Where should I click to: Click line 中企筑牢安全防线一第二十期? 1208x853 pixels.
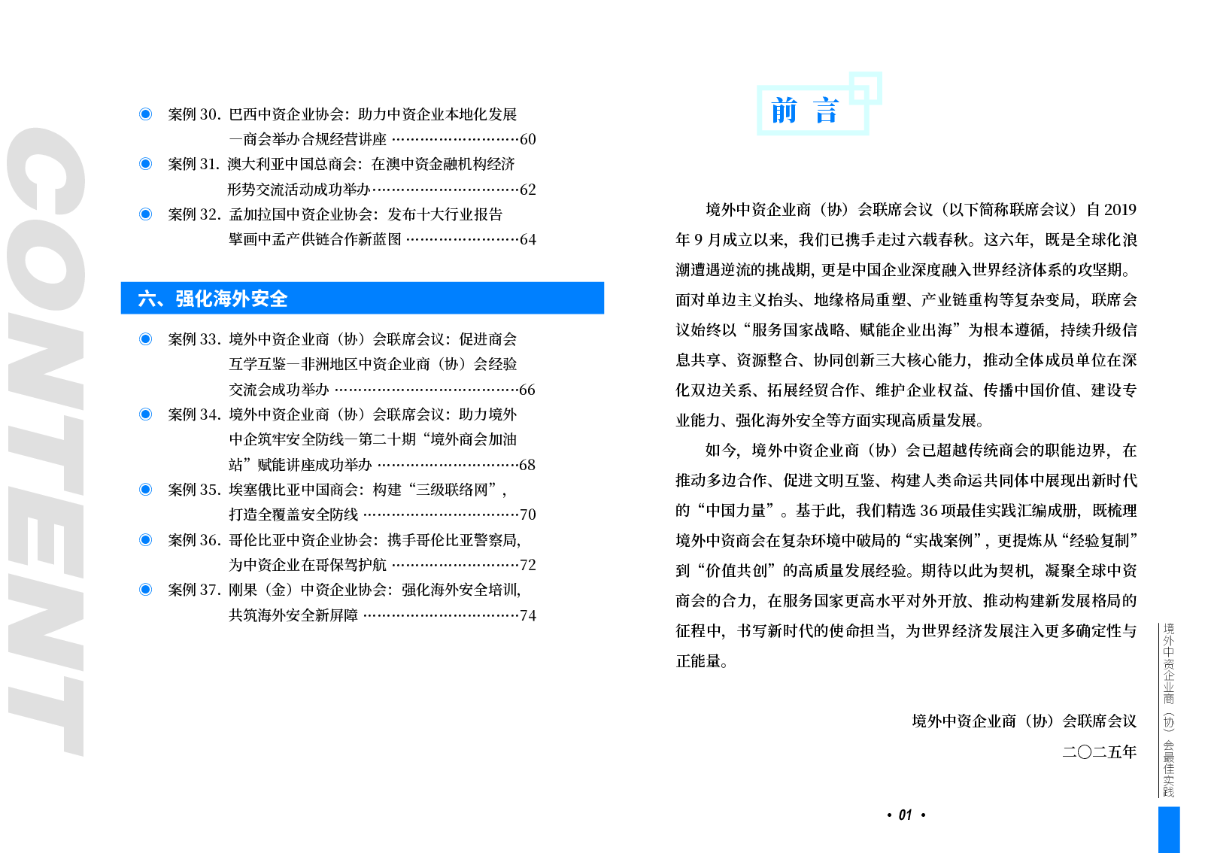pyautogui.click(x=373, y=439)
